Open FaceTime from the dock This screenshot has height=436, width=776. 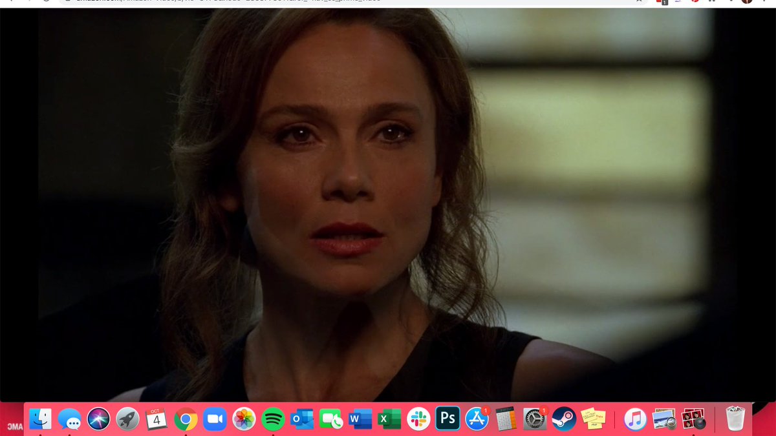331,419
